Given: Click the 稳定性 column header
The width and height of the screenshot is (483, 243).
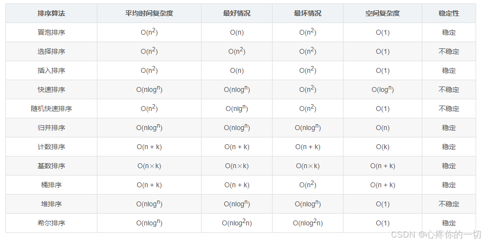Looking at the screenshot, I should click(449, 13).
